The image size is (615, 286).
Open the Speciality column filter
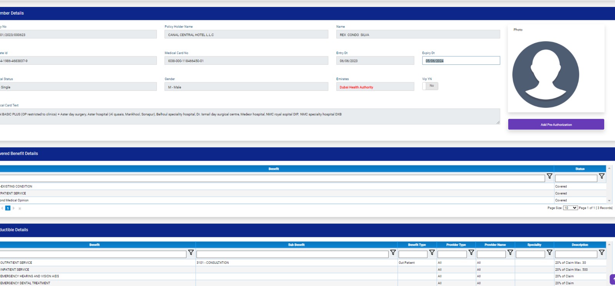[549, 253]
